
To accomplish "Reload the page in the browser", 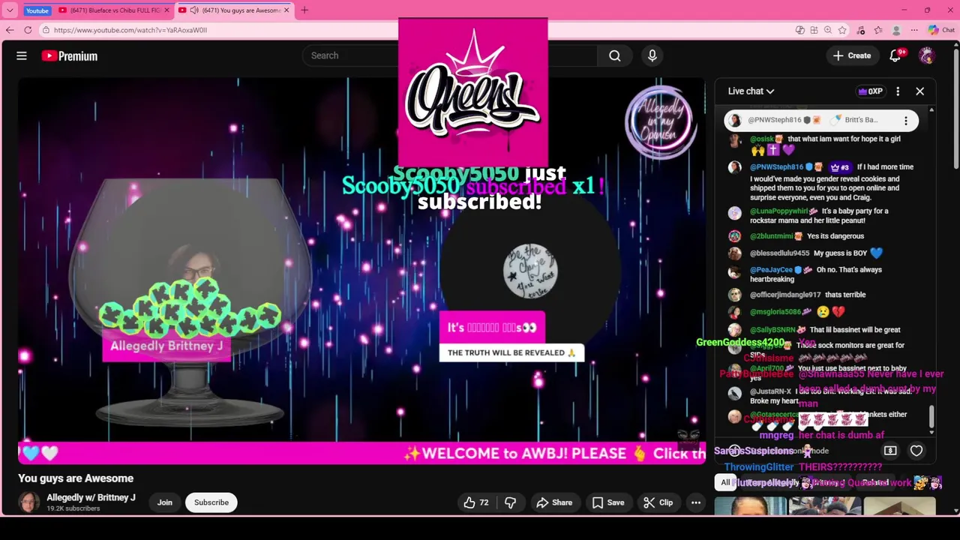I will (28, 30).
